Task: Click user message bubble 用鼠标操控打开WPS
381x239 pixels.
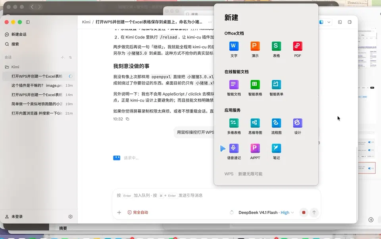Action: coord(194,132)
